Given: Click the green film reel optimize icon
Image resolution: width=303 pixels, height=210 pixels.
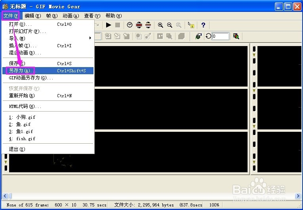Looking at the screenshot, I should 198,36.
